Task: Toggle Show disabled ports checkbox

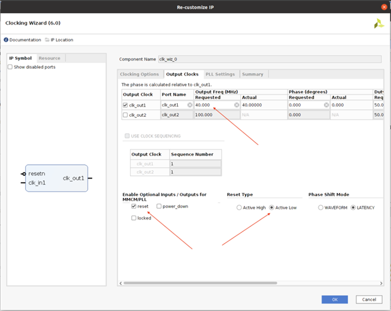Action: (10, 67)
